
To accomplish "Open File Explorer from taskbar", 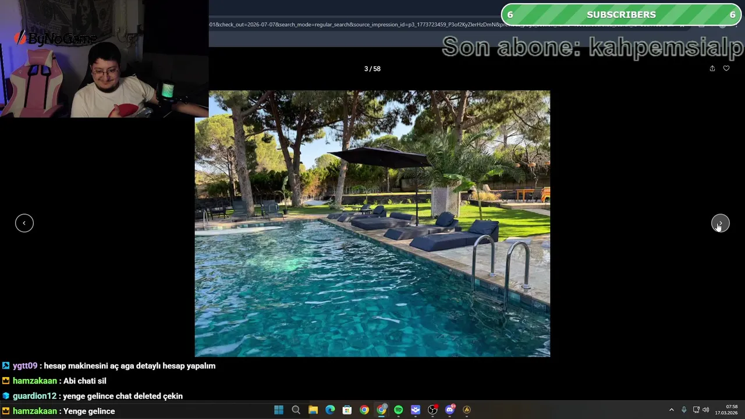I will click(x=313, y=410).
